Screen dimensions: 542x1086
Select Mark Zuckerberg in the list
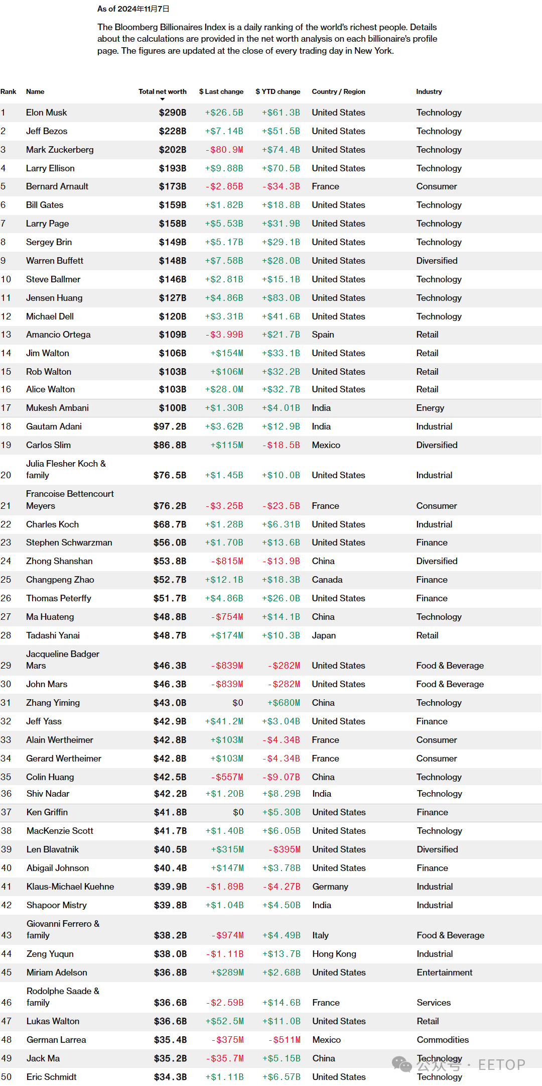coord(60,150)
